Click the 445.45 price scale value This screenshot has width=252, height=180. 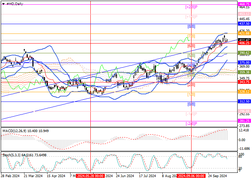pos(244,19)
